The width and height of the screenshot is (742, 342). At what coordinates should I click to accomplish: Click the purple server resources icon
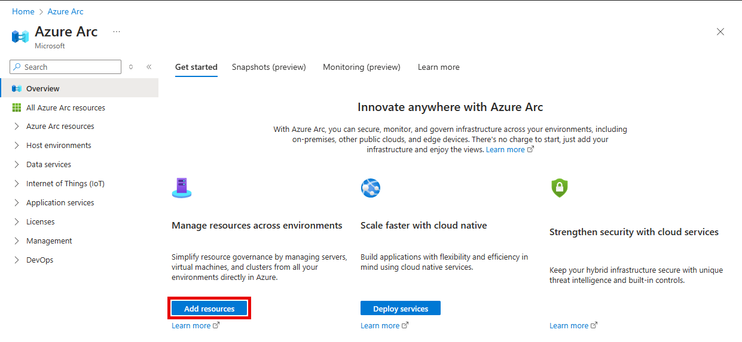[x=182, y=187]
